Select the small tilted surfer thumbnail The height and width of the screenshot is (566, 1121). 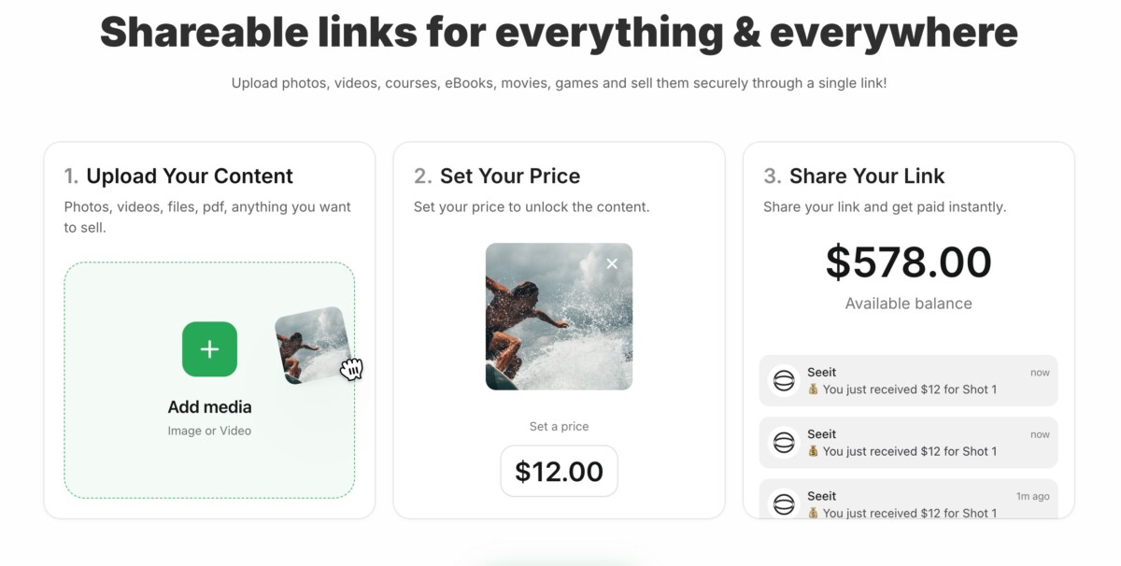[310, 345]
